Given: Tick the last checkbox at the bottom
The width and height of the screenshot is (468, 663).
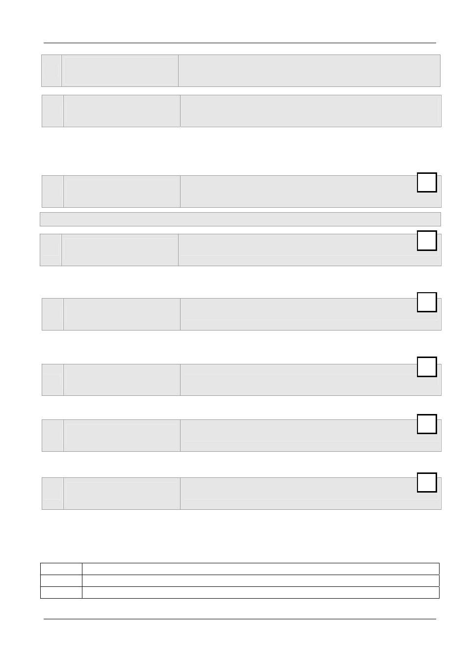Looking at the screenshot, I should (x=427, y=482).
